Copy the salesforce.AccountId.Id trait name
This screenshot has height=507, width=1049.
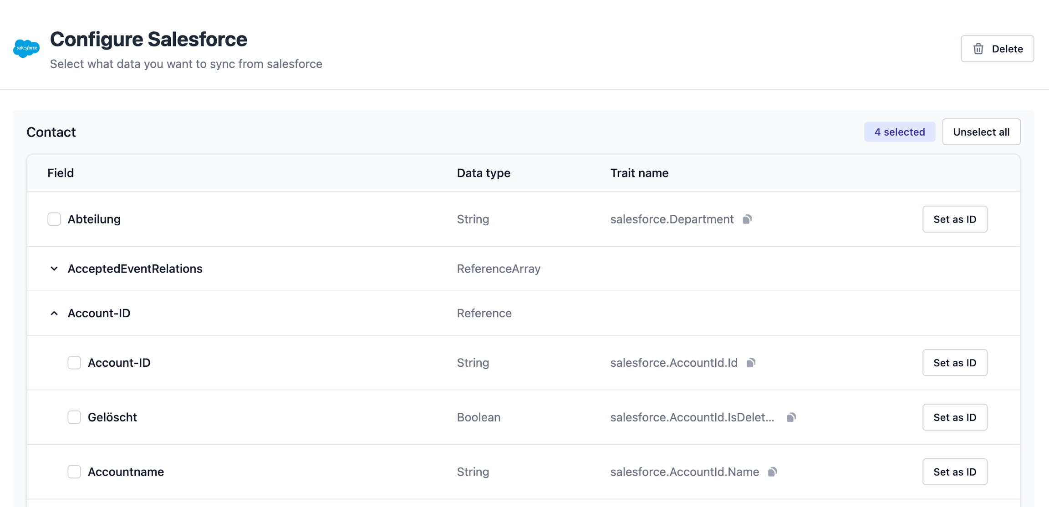[751, 363]
